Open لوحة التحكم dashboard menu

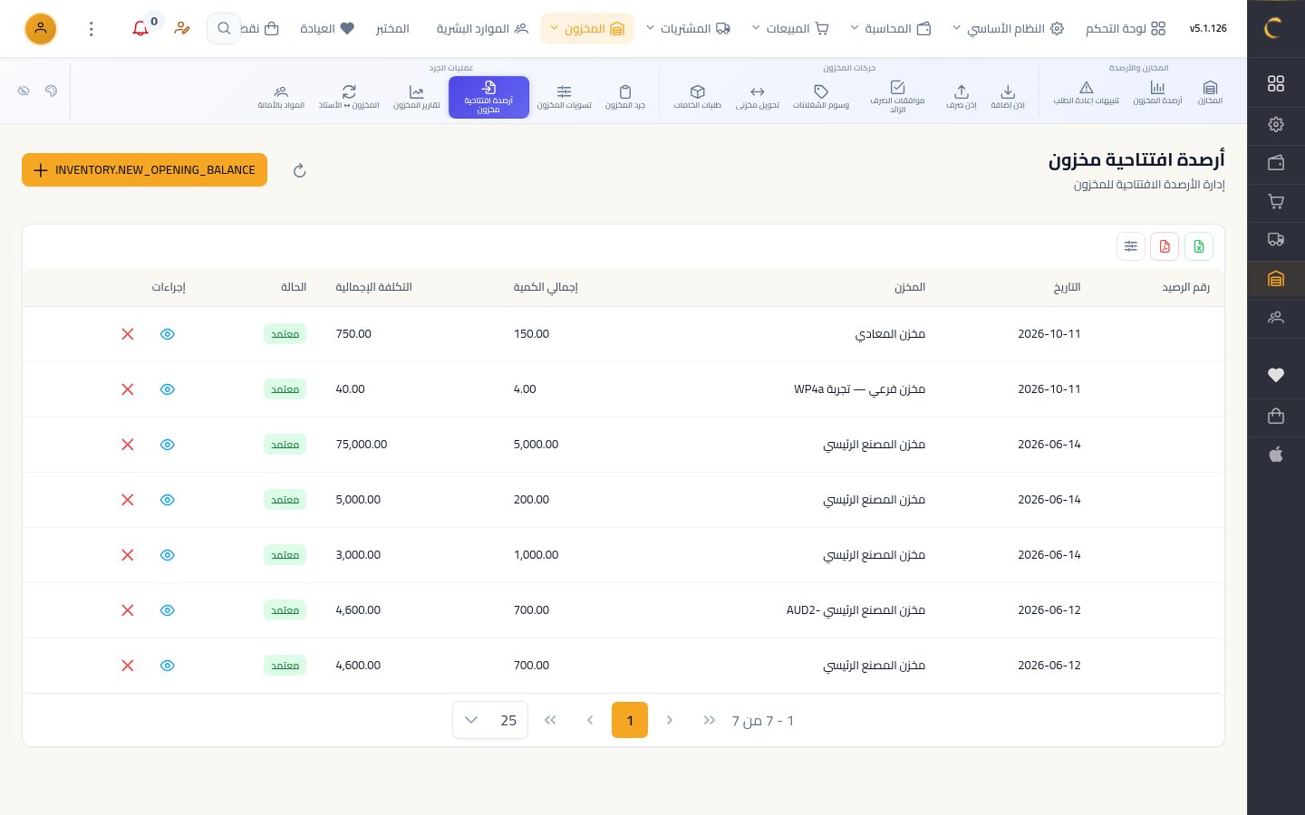pos(1126,29)
